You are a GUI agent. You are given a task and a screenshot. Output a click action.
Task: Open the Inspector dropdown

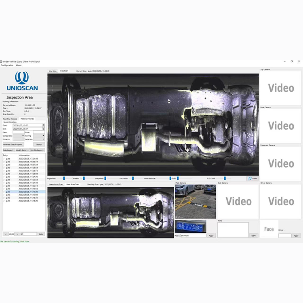pos(39,139)
